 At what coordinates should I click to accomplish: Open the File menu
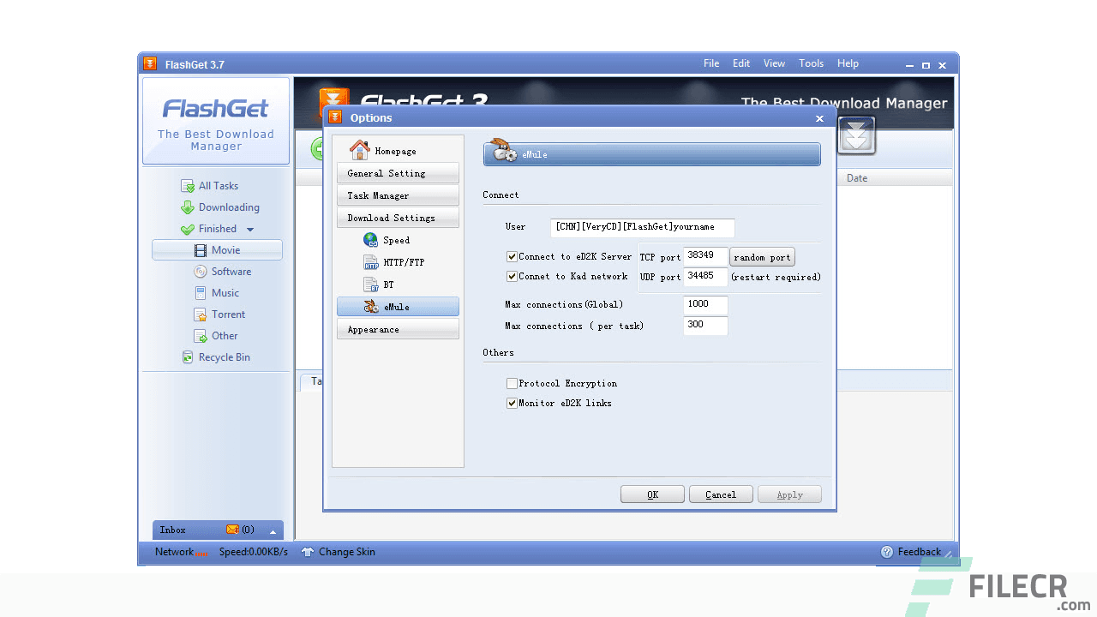tap(711, 63)
